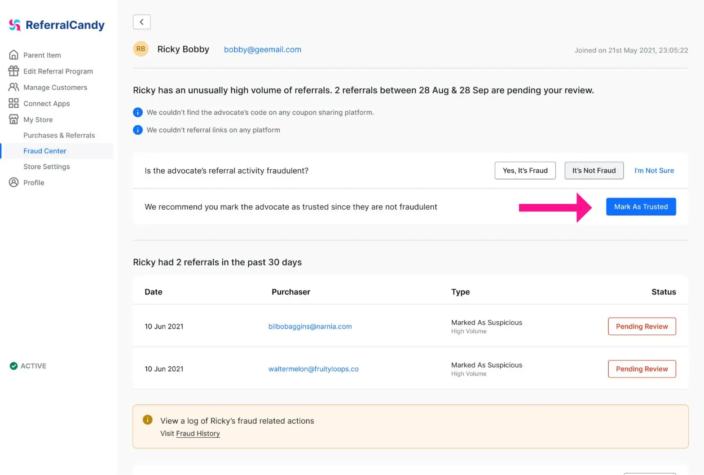
Task: Select My Store in sidebar
Action: coord(38,120)
